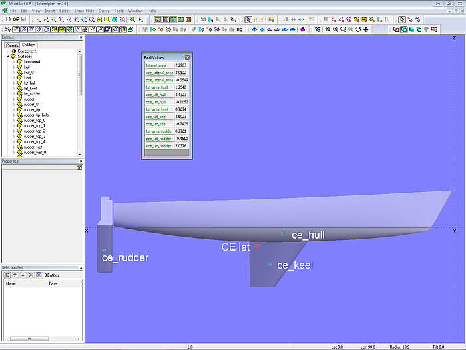This screenshot has height=350, width=466.
Task: Activate the arrow Select mode icon
Action: tap(248, 19)
